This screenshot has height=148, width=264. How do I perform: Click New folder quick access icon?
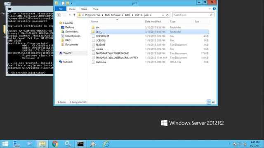pyautogui.click(x=68, y=3)
